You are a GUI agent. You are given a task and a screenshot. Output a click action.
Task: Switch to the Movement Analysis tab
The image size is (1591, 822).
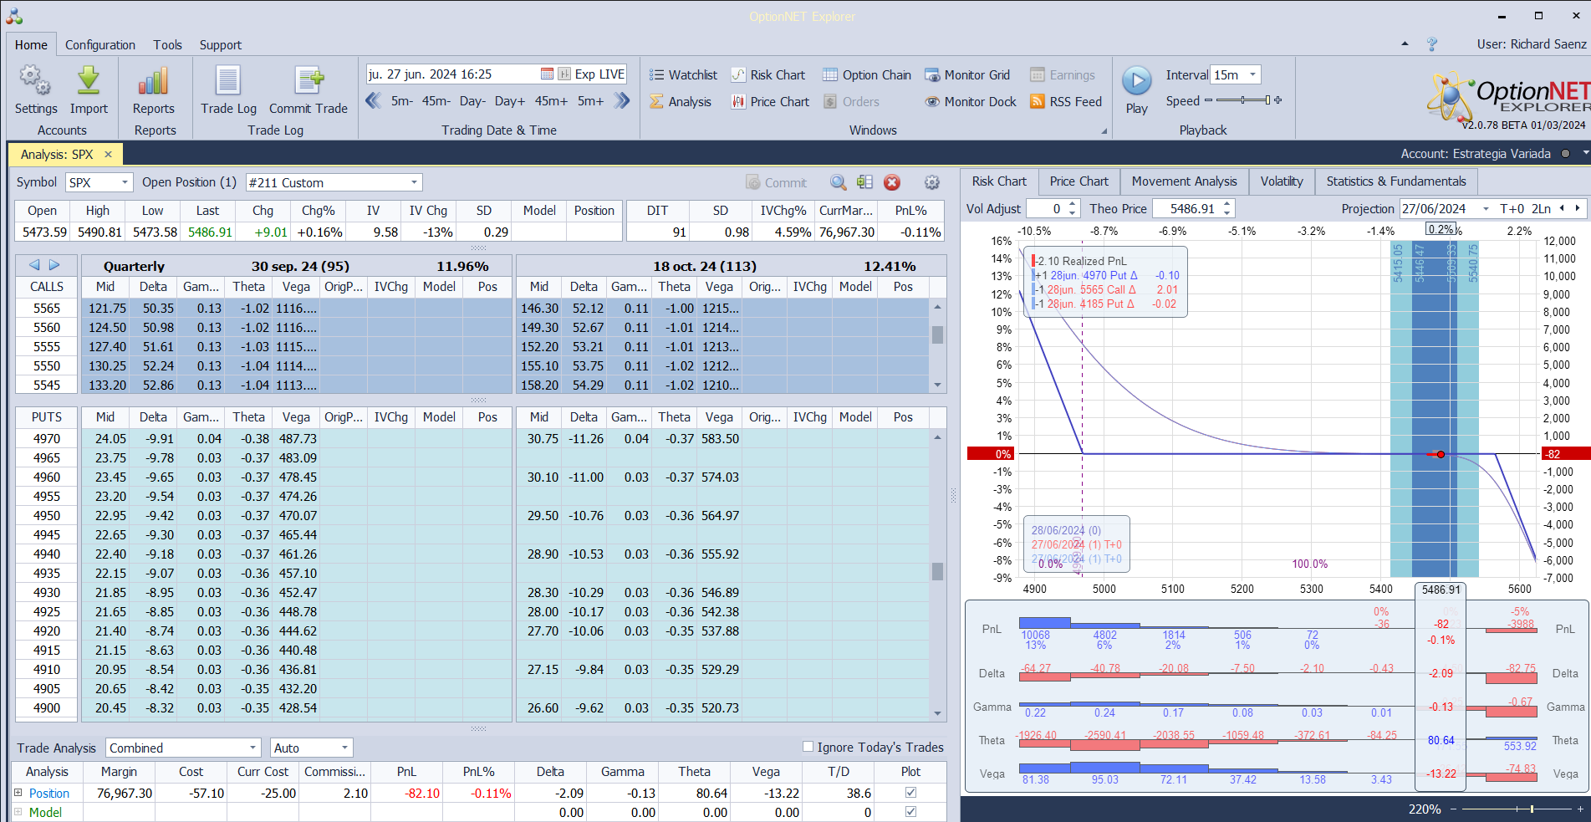(1184, 181)
